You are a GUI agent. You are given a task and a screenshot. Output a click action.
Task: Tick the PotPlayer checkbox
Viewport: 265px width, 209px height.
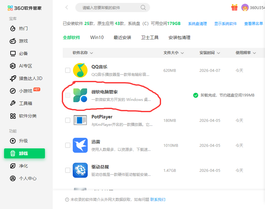pos(68,120)
